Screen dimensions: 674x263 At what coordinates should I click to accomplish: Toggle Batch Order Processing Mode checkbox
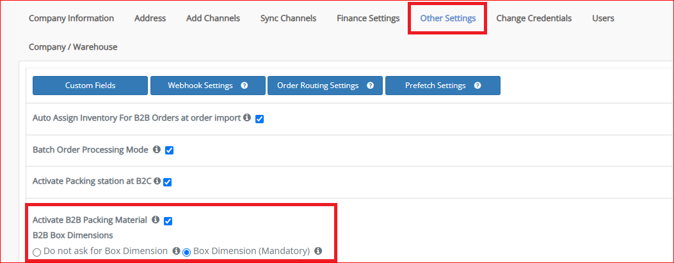[170, 151]
